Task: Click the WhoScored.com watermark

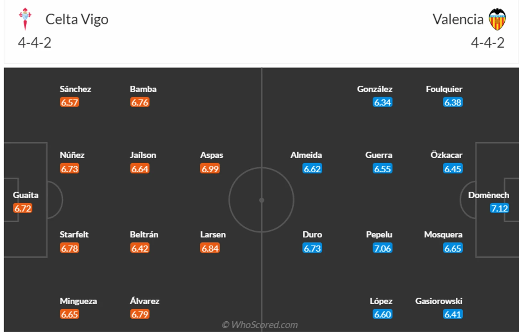Action: point(260,325)
